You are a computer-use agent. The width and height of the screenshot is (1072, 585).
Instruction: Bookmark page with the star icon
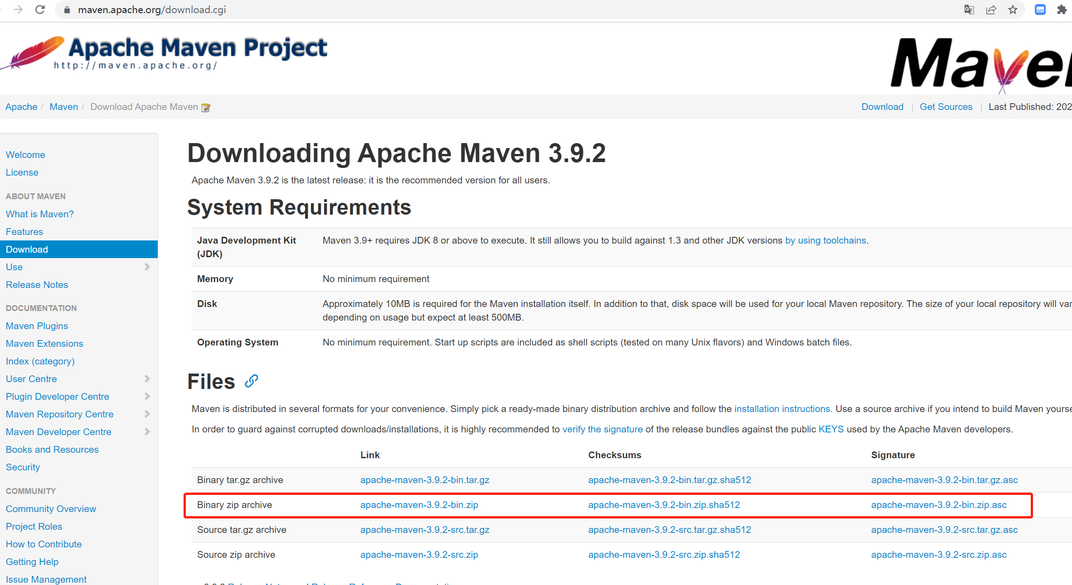(1013, 10)
